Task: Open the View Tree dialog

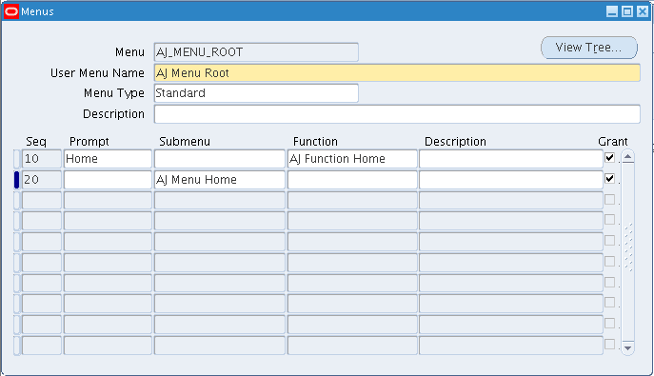Action: tap(589, 48)
